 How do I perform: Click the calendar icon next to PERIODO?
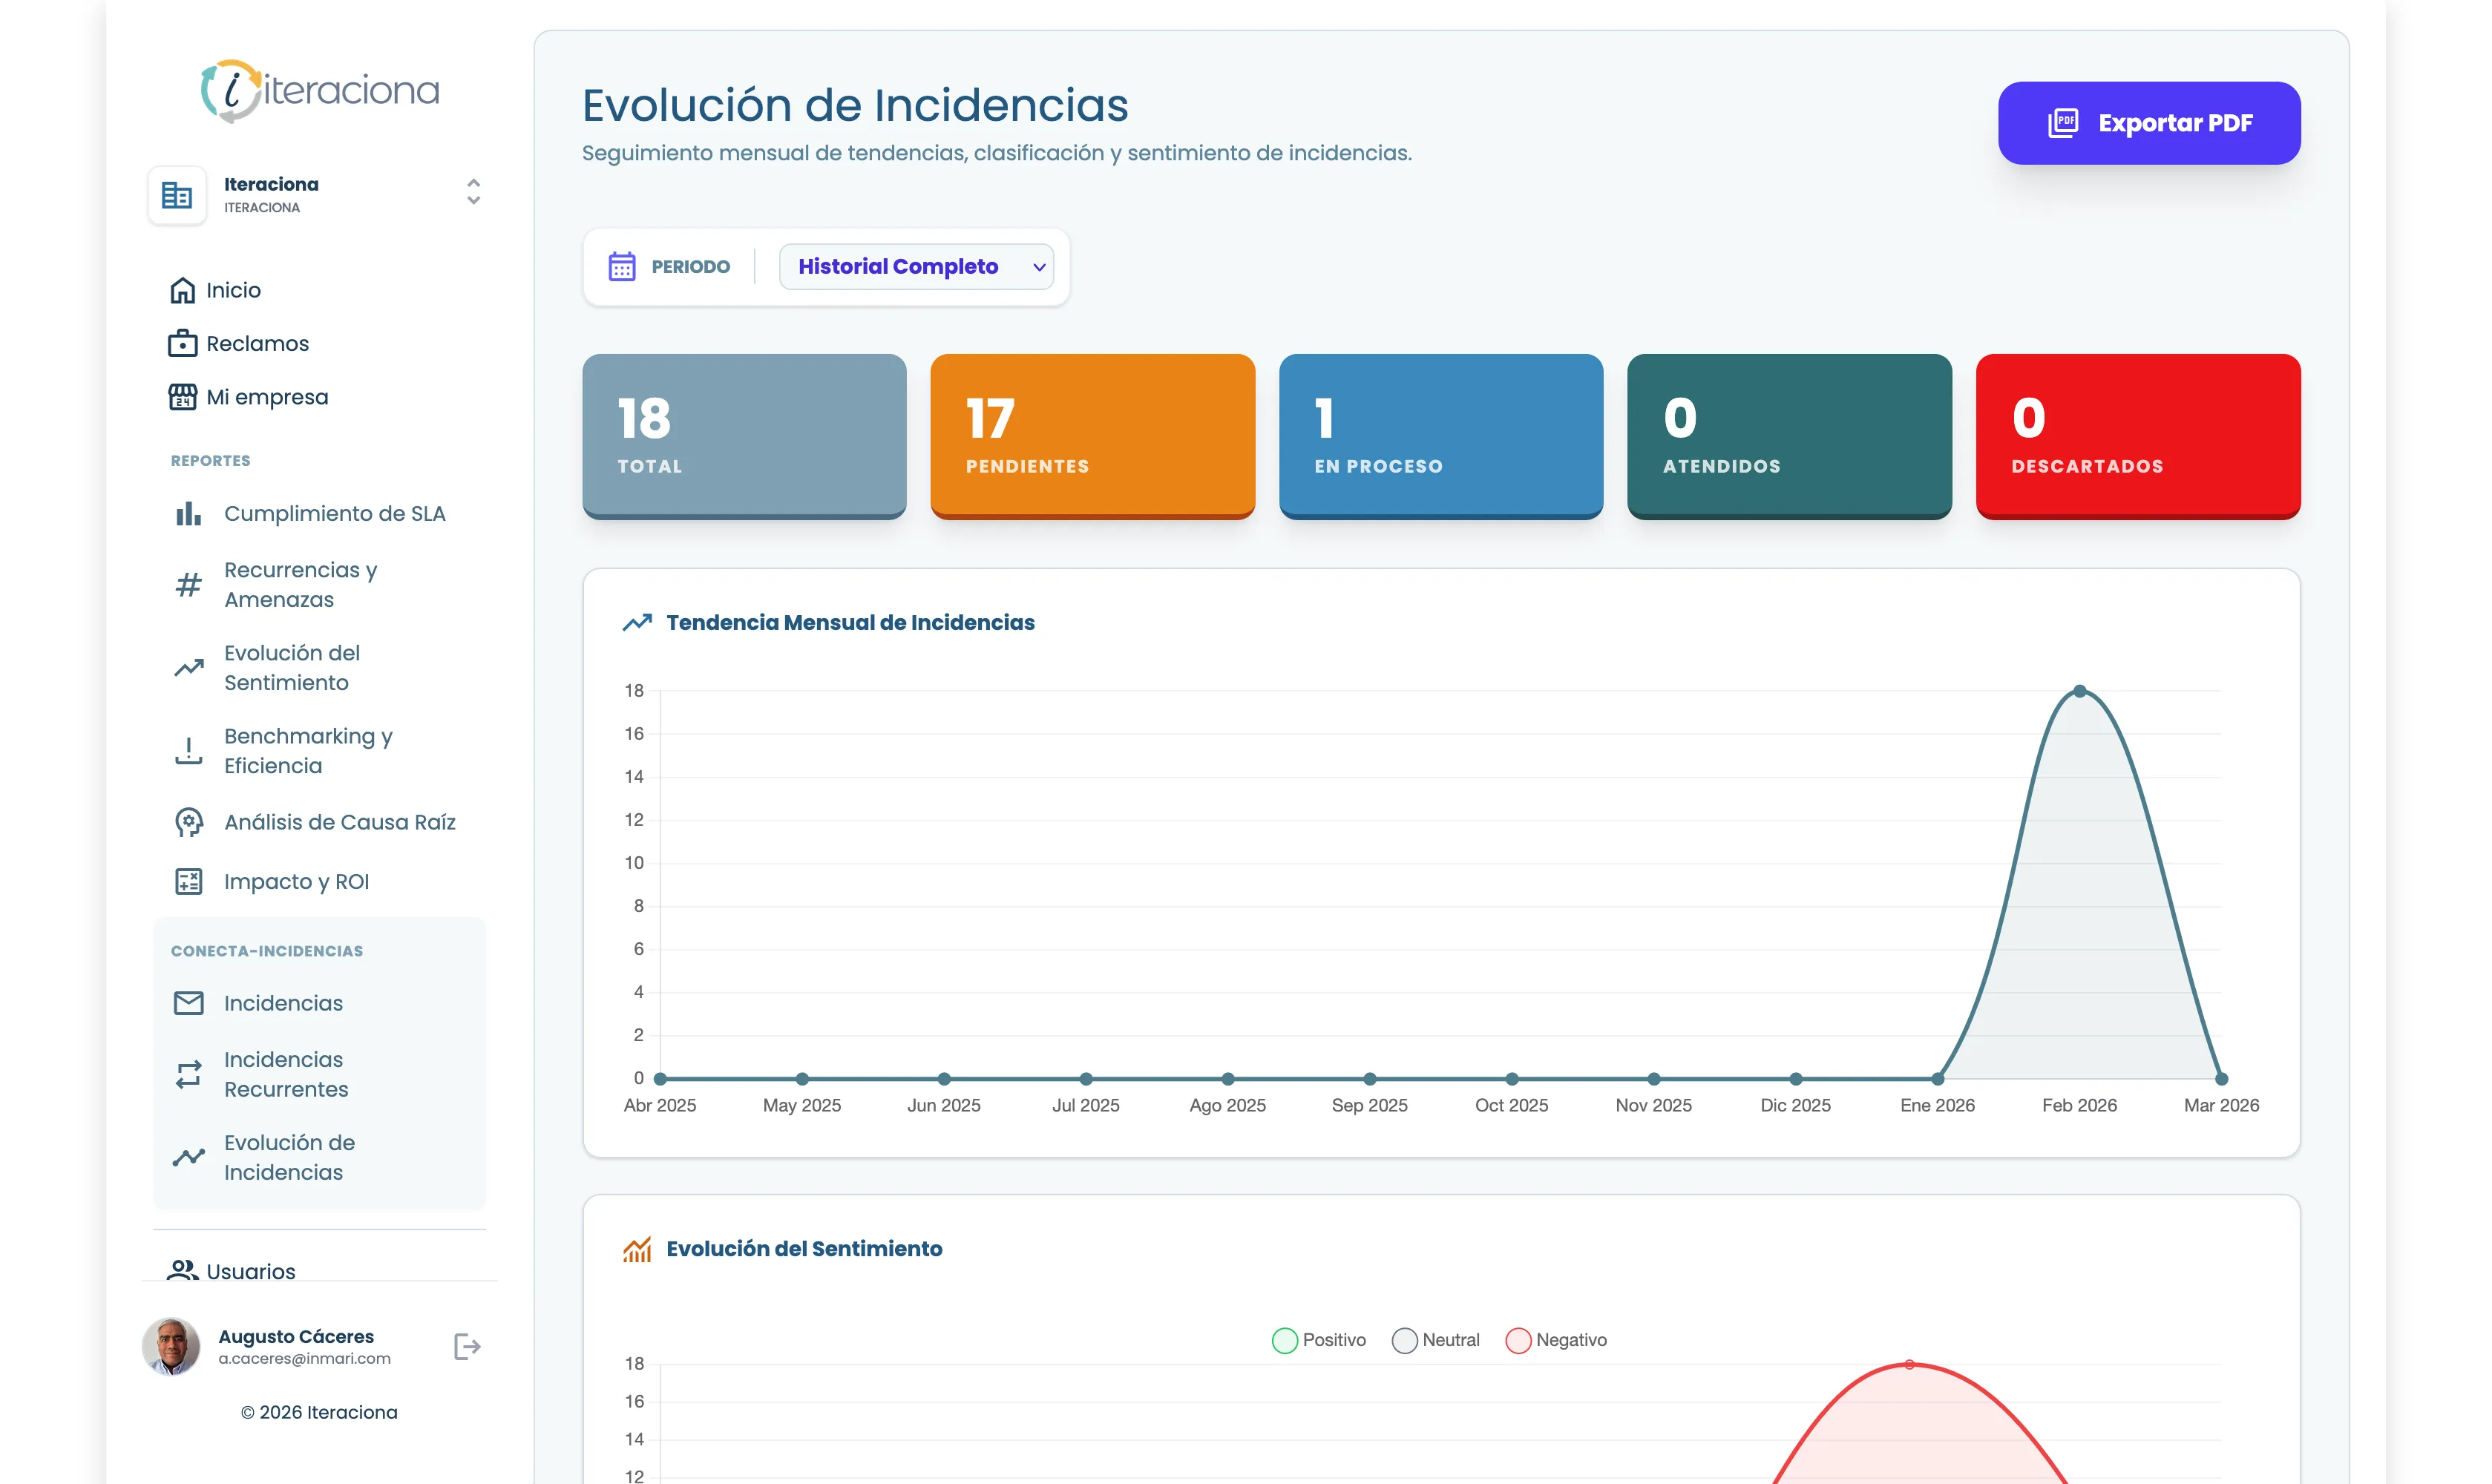(x=622, y=266)
